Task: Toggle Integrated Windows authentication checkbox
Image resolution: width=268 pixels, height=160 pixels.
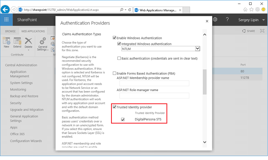Action: 119,44
